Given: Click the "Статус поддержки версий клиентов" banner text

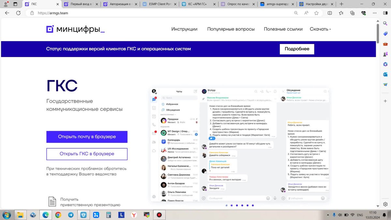Looking at the screenshot, I should point(119,49).
